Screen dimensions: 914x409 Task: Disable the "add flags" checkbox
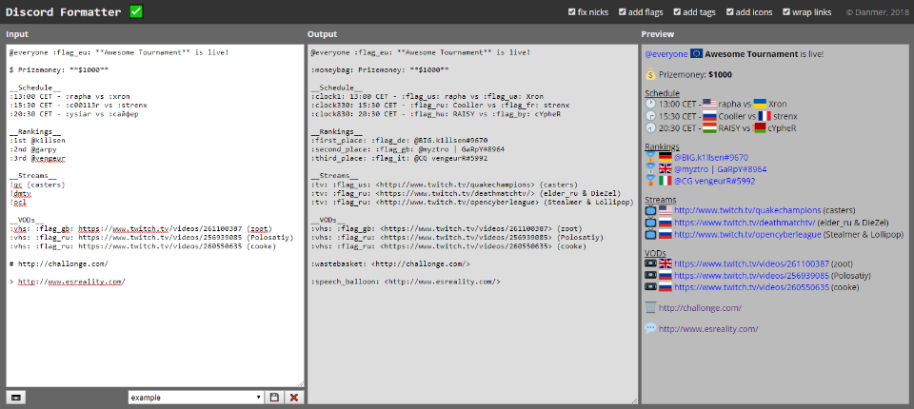[x=625, y=12]
